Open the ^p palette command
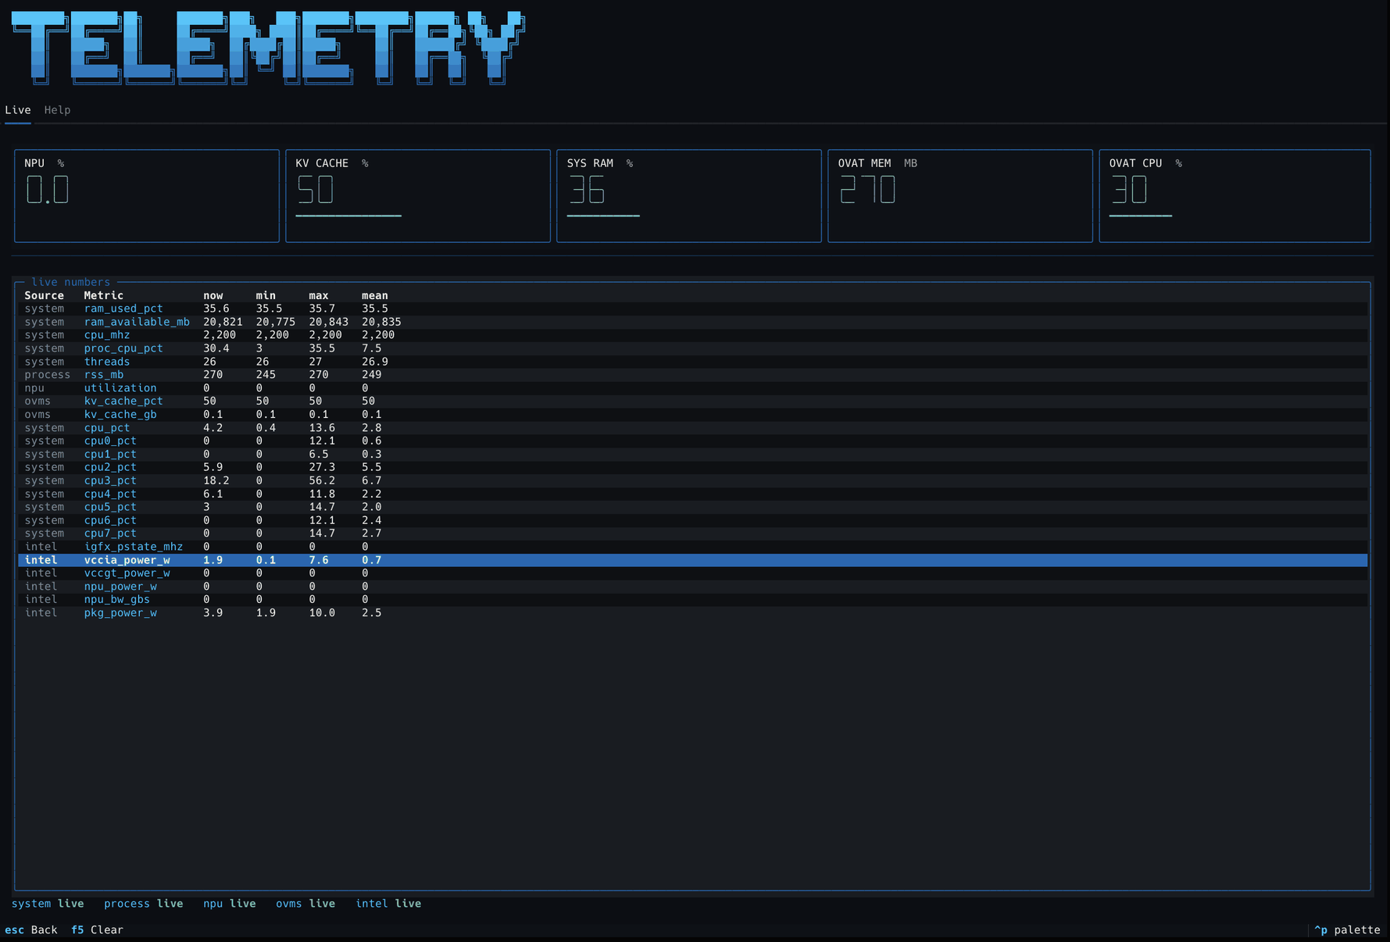The image size is (1390, 942). click(x=1347, y=930)
